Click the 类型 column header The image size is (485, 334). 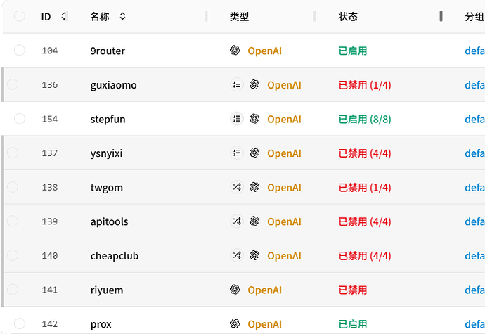[239, 16]
